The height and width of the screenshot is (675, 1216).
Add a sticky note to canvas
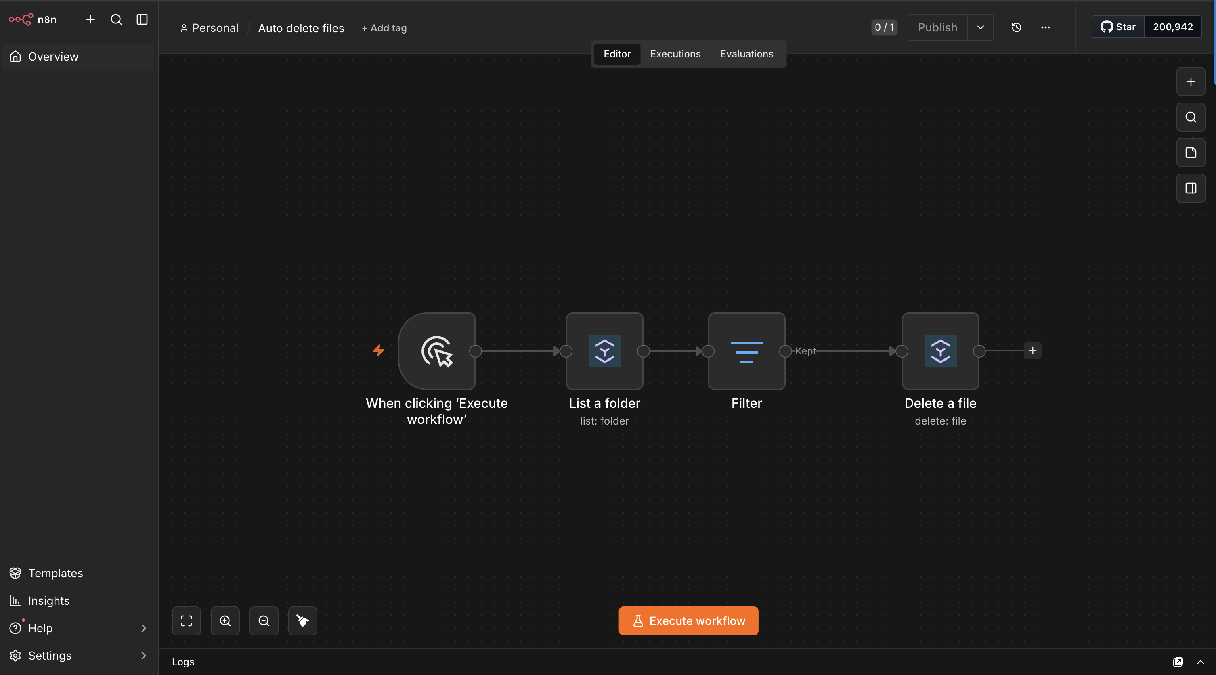click(x=1191, y=153)
